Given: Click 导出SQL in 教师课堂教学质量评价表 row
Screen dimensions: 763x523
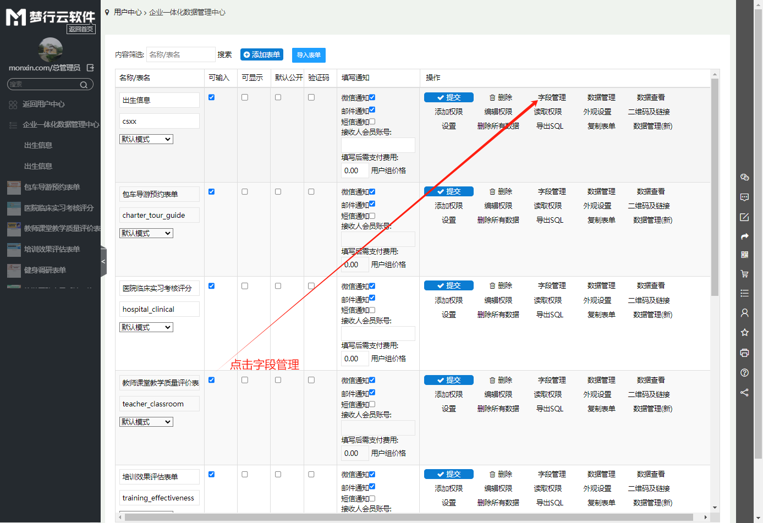Looking at the screenshot, I should pos(550,409).
